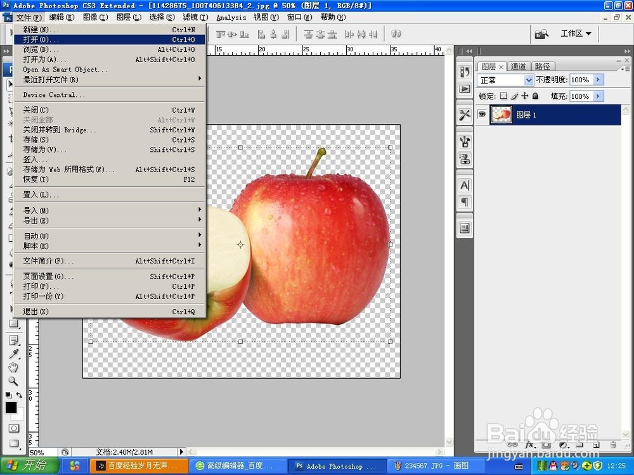Open the Layer Comps panel icon
Viewport: 634px width, 475px height.
[465, 228]
